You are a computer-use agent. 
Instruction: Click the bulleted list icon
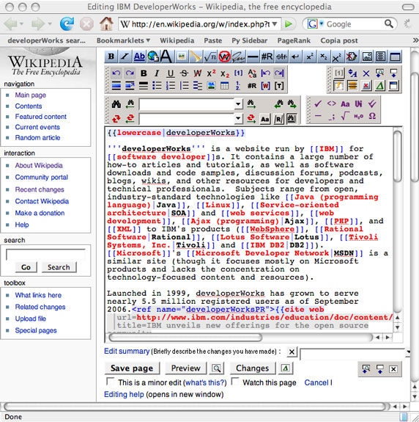click(x=157, y=86)
